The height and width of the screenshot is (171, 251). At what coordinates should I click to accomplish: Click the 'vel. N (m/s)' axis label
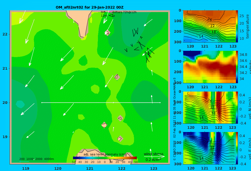(x=249, y=108)
